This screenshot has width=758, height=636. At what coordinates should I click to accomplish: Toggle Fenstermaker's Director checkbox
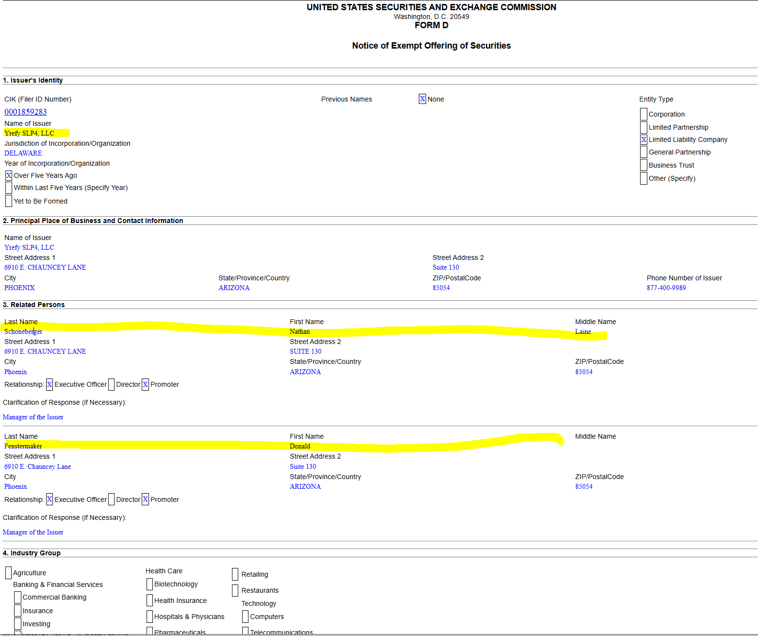tap(111, 499)
